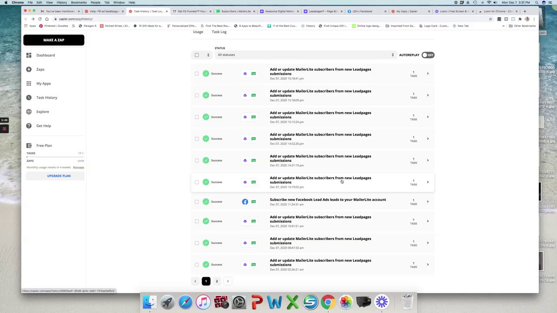The image size is (557, 313).
Task: Click the current page 1 pagination button
Action: click(x=206, y=281)
